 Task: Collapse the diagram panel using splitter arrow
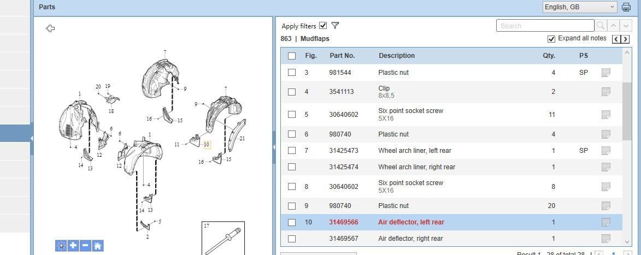click(x=274, y=147)
